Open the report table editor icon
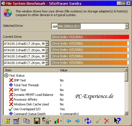 pos(16,121)
